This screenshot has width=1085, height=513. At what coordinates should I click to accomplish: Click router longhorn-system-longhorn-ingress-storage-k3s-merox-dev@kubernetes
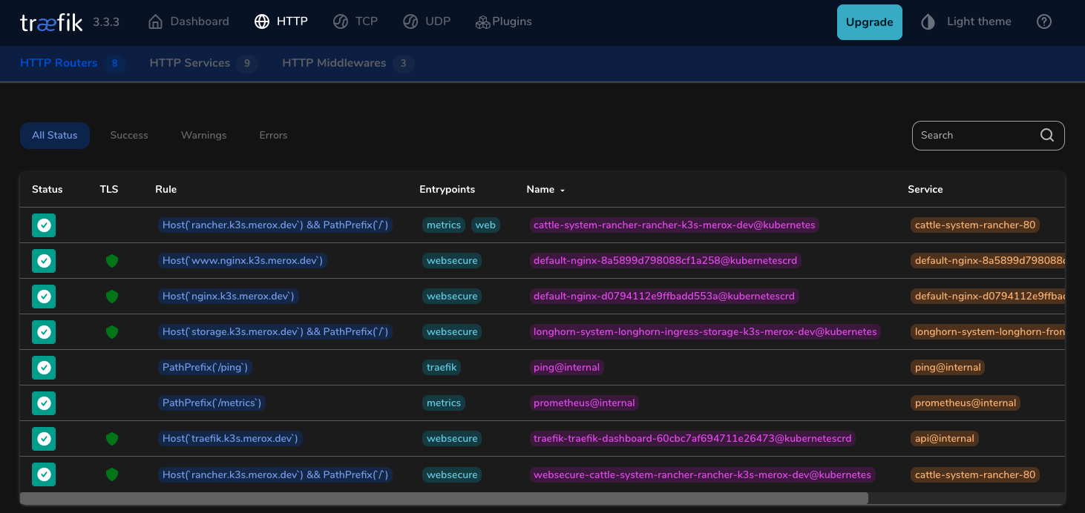[x=705, y=331]
